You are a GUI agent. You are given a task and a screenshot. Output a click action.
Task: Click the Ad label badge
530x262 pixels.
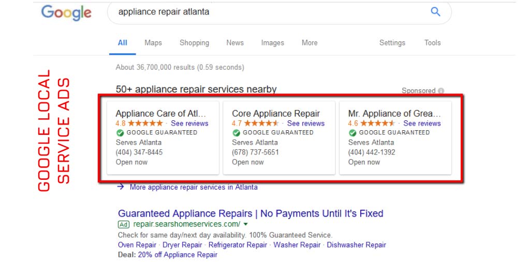(124, 224)
